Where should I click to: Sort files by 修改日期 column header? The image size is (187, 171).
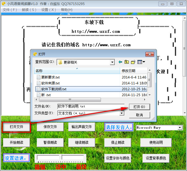(x=134, y=71)
